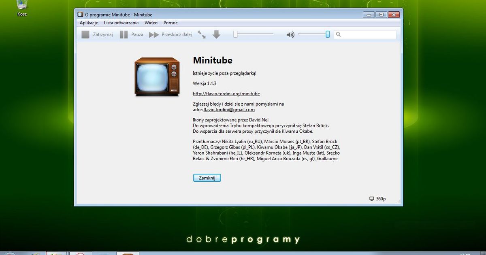Click the search magnifier icon

coord(339,35)
